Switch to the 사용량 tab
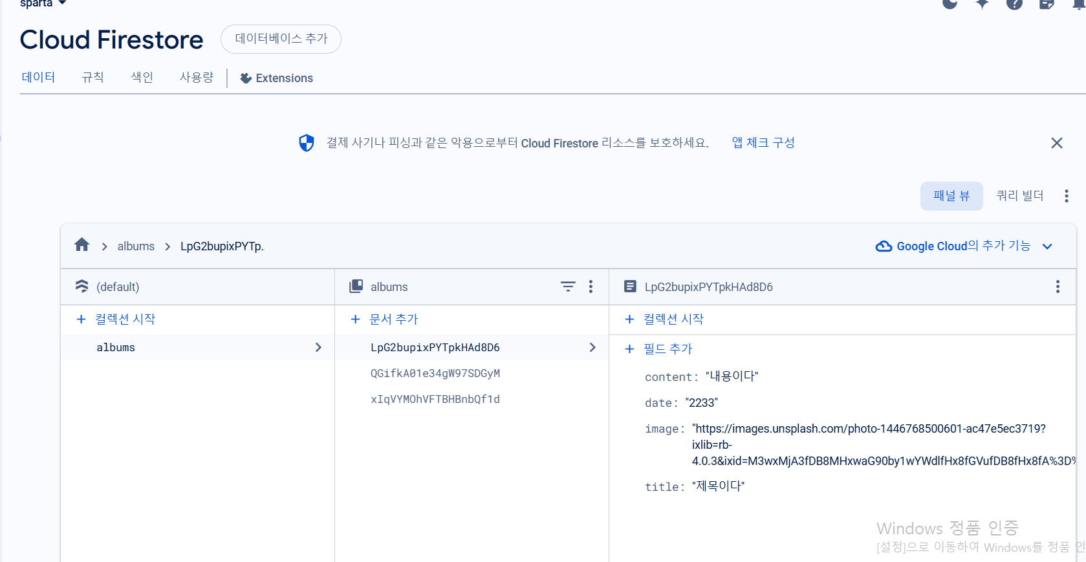This screenshot has width=1086, height=562. click(x=197, y=78)
